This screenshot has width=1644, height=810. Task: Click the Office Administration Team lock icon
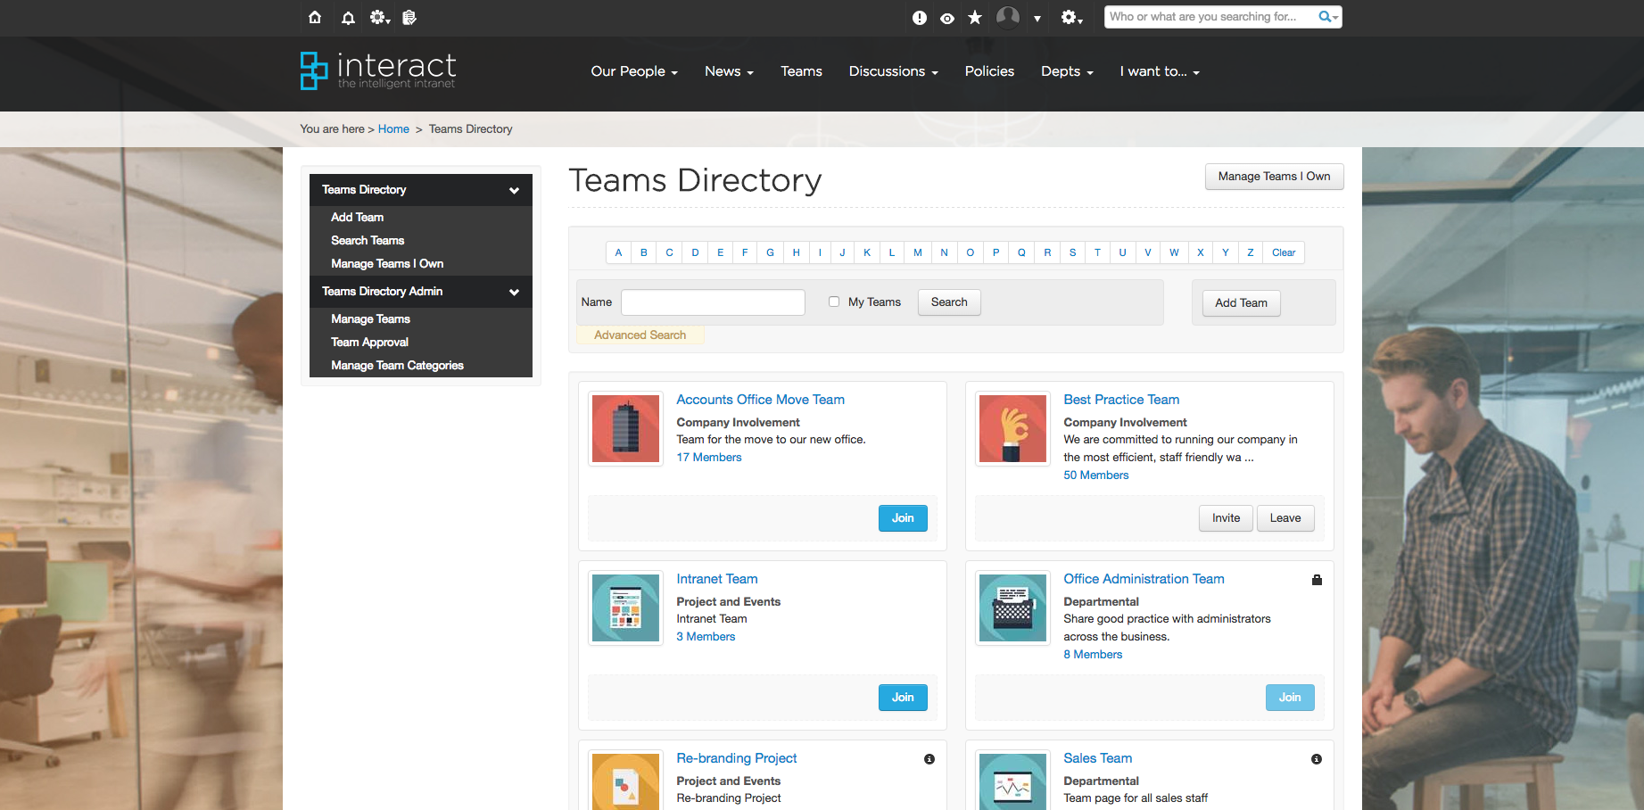(x=1317, y=580)
